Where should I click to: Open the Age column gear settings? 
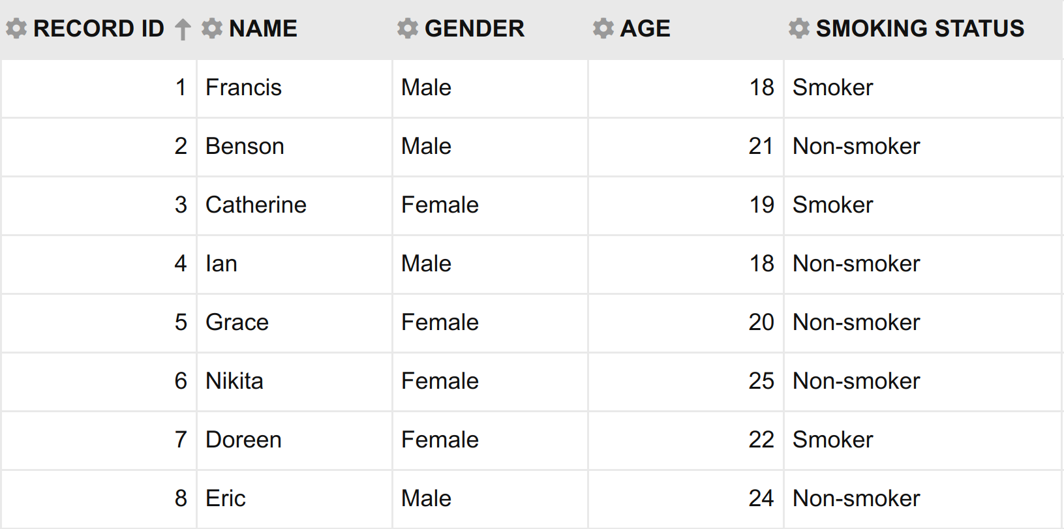(x=603, y=28)
